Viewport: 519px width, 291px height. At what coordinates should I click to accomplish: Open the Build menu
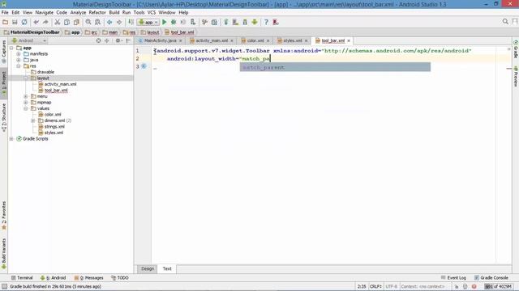(114, 13)
